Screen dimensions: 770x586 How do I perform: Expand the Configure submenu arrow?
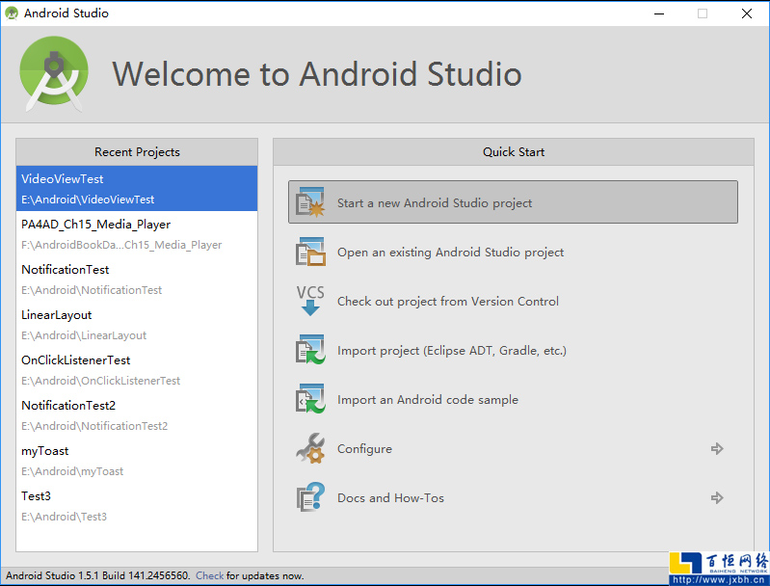pyautogui.click(x=716, y=448)
